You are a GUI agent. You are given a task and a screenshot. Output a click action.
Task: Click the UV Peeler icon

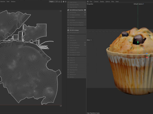[x=68, y=20]
